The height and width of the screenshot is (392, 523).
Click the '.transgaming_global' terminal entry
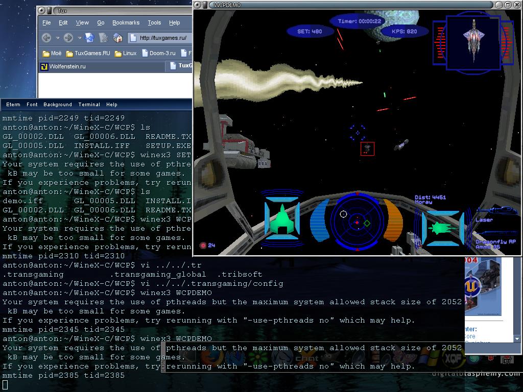[x=158, y=274]
